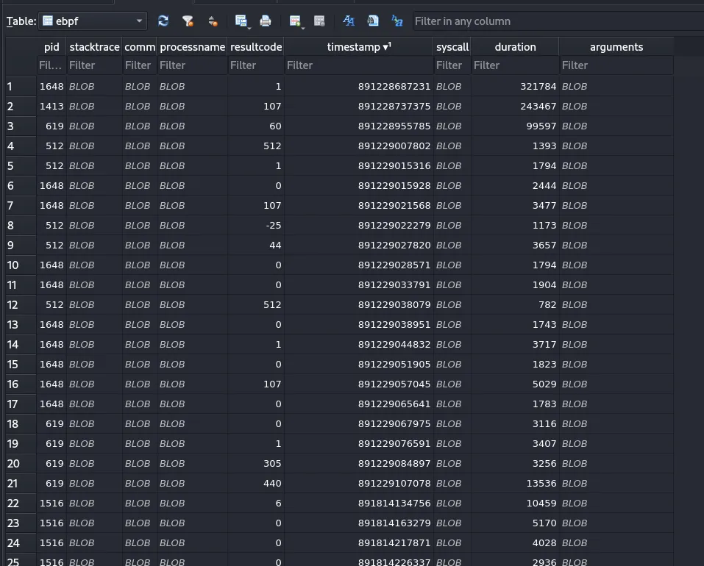Image resolution: width=704 pixels, height=566 pixels.
Task: Select processname BLOB cell in row 14
Action: coord(192,345)
